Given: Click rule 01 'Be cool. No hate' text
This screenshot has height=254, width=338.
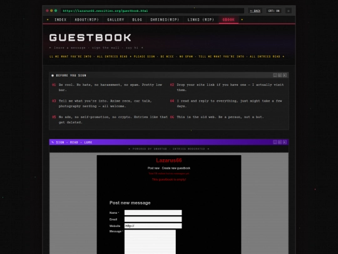Looking at the screenshot, I should (x=110, y=87).
